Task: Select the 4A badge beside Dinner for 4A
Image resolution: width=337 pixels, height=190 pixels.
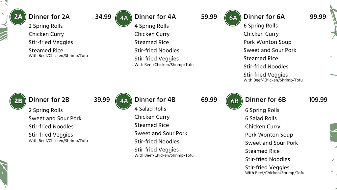Action: coord(124,18)
